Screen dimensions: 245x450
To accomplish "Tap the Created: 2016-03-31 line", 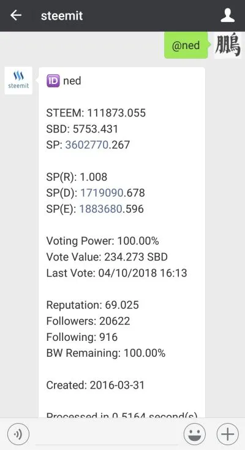I will pos(96,385).
